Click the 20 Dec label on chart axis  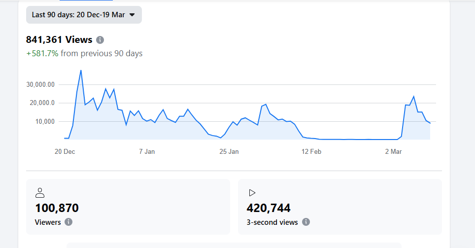pyautogui.click(x=65, y=151)
